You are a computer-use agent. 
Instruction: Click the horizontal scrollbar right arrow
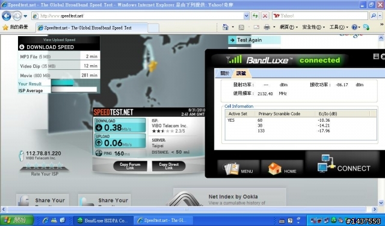click(374, 209)
